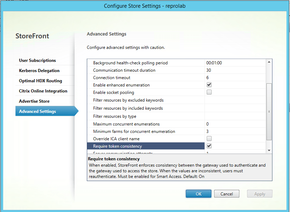
Task: Click Filter resources by included keywords value cell
Action: click(235, 108)
